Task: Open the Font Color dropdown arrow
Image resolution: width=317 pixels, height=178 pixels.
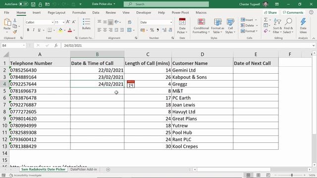Action: tap(74, 30)
